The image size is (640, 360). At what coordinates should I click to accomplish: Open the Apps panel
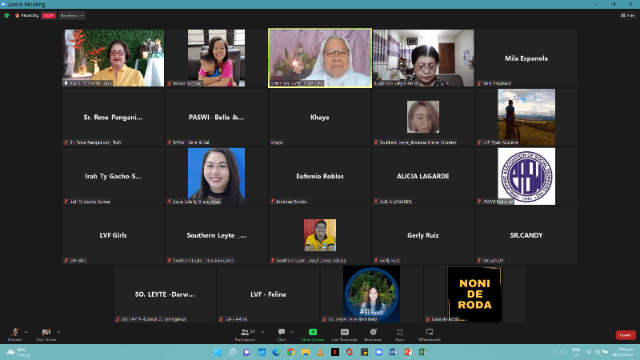(400, 333)
